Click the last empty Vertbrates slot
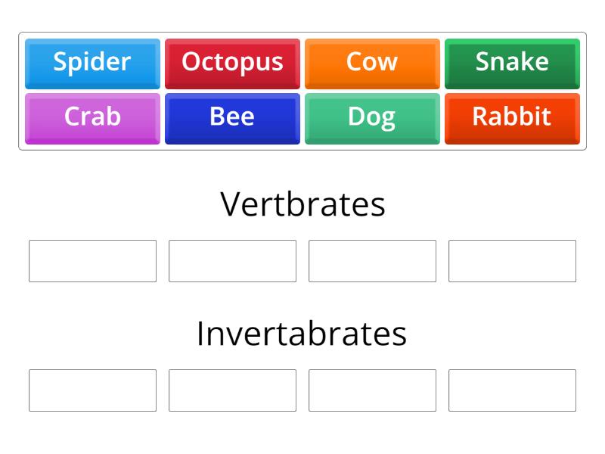 (x=512, y=261)
